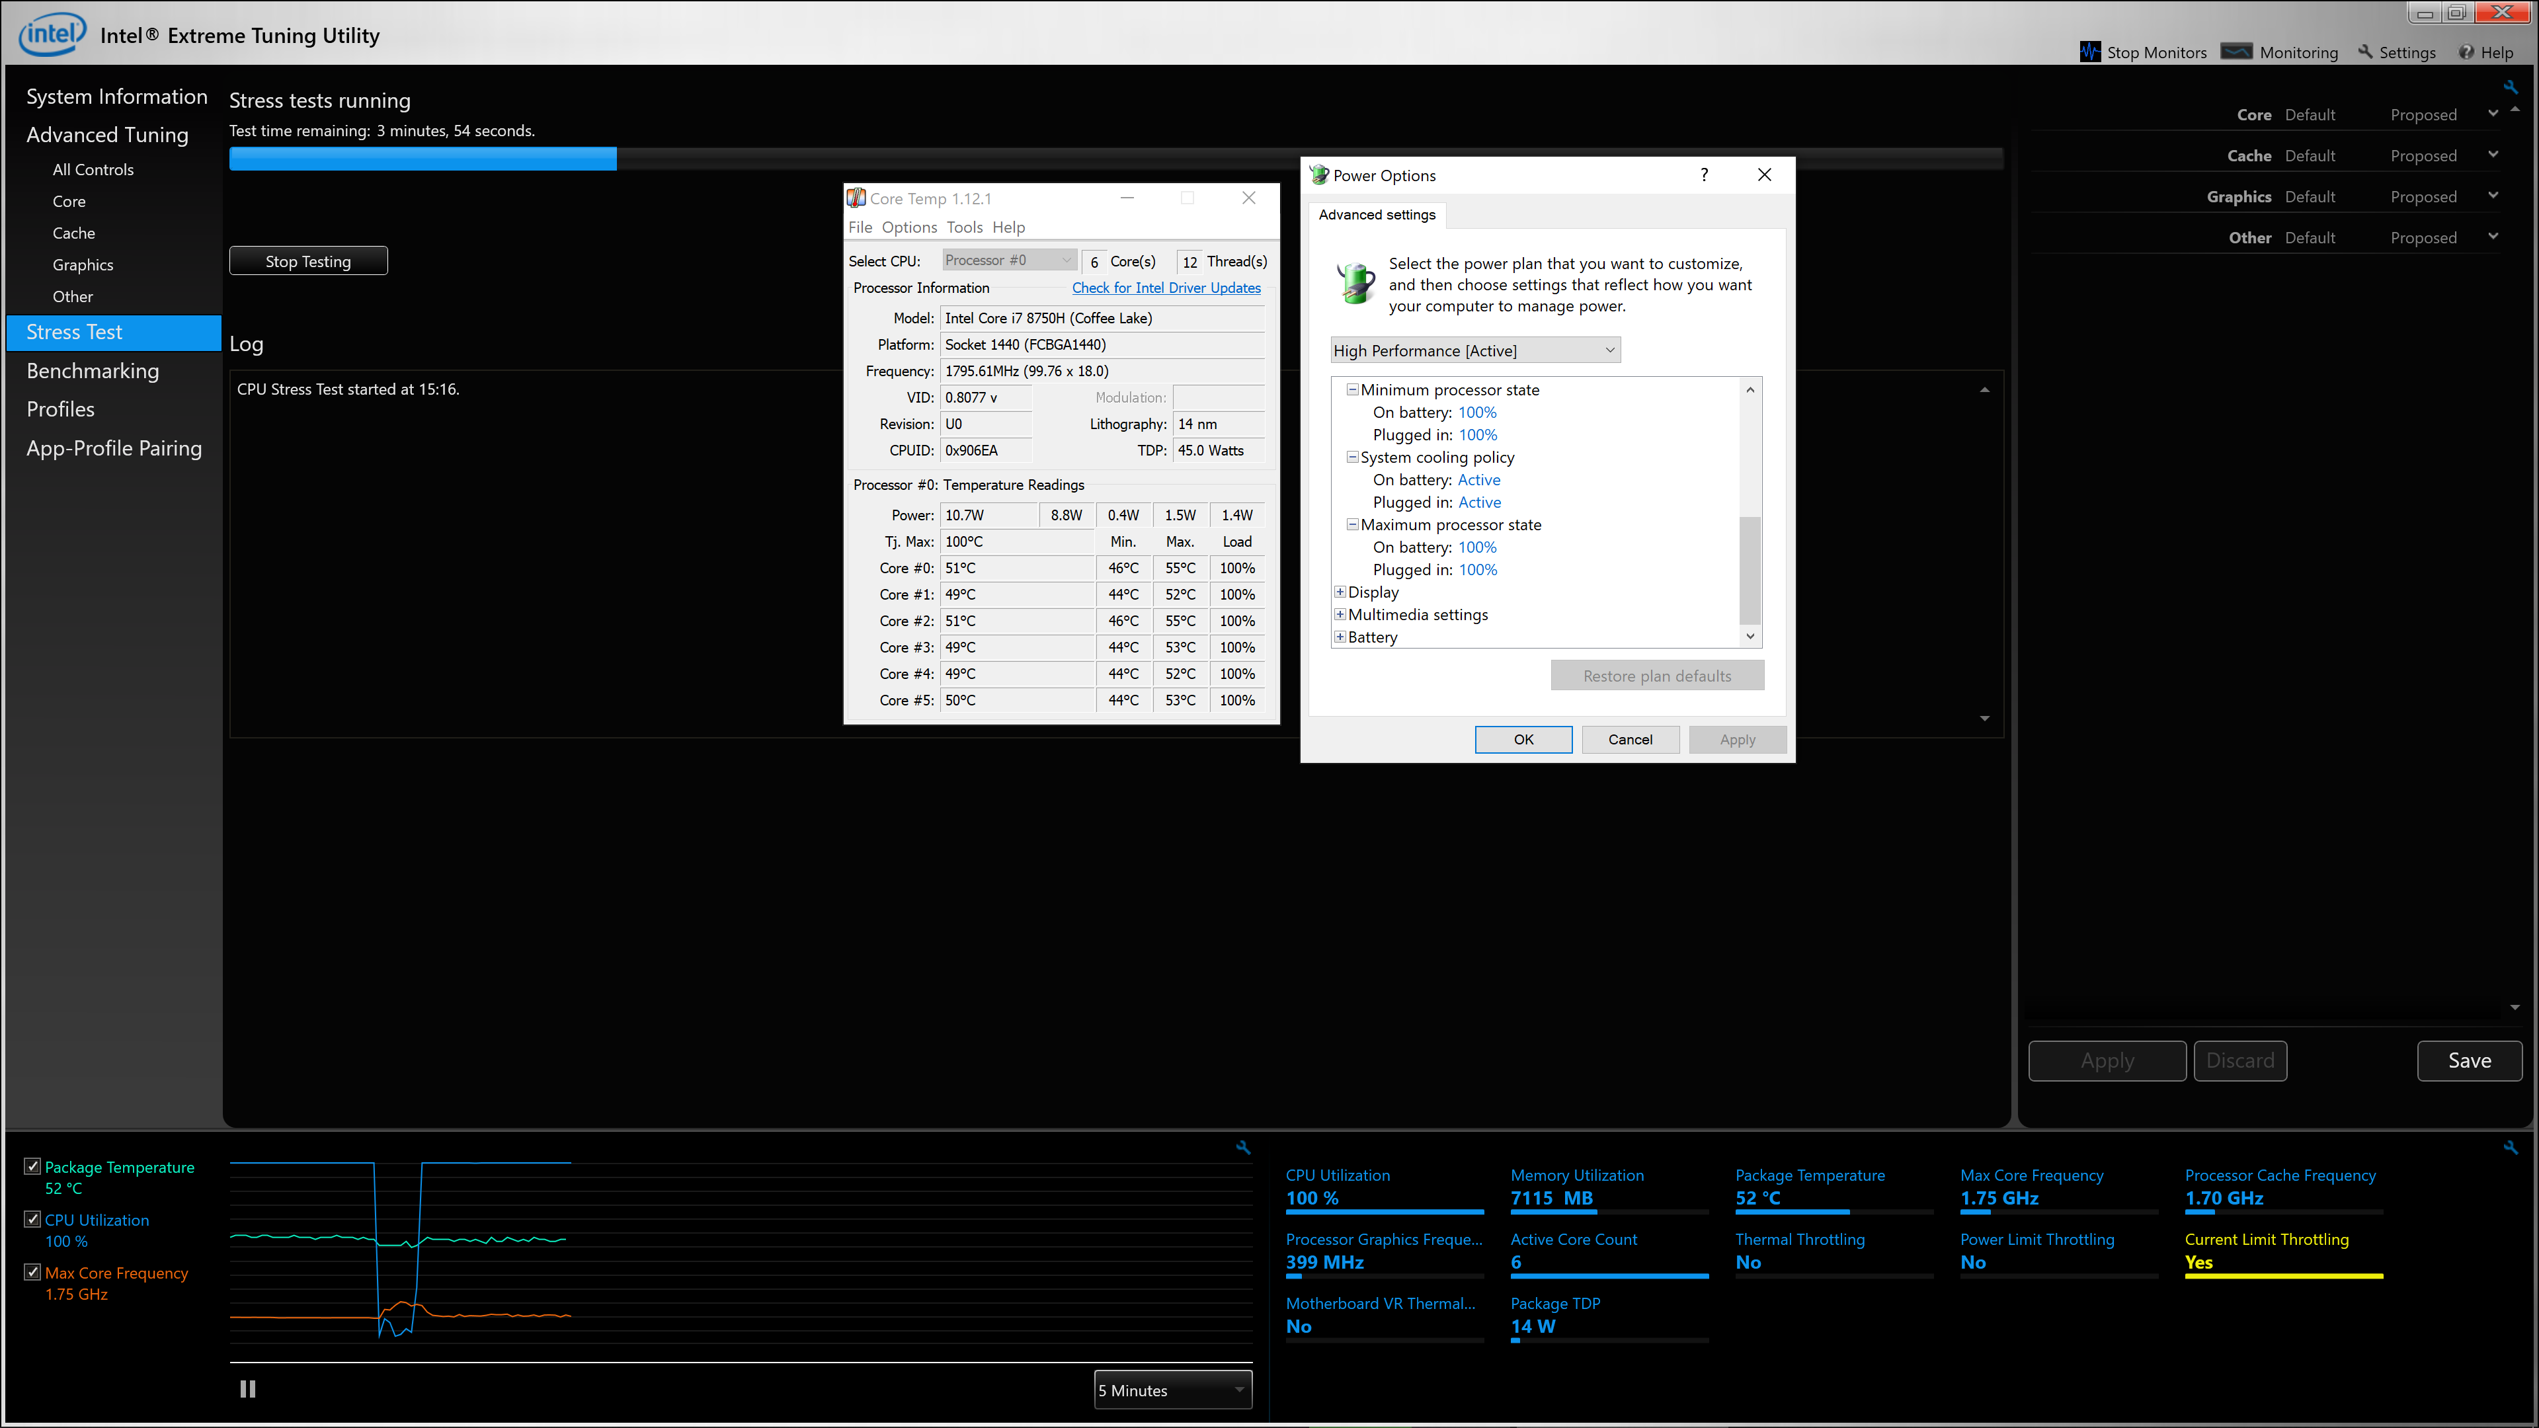Click wrench icon above the monitor graph
This screenshot has height=1428, width=2539.
point(1243,1148)
